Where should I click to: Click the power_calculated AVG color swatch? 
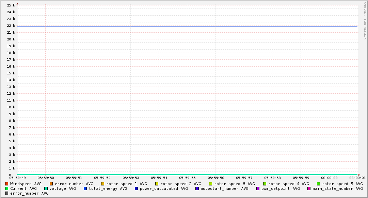coord(137,188)
